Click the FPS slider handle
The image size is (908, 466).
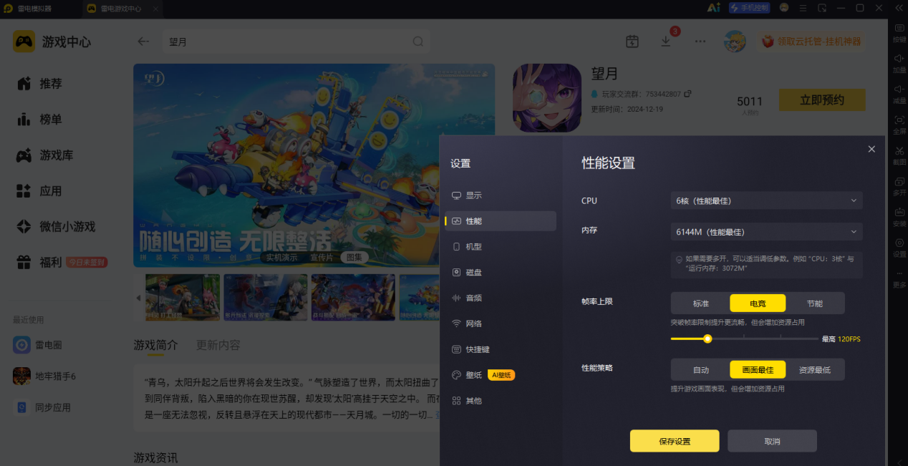pyautogui.click(x=707, y=339)
